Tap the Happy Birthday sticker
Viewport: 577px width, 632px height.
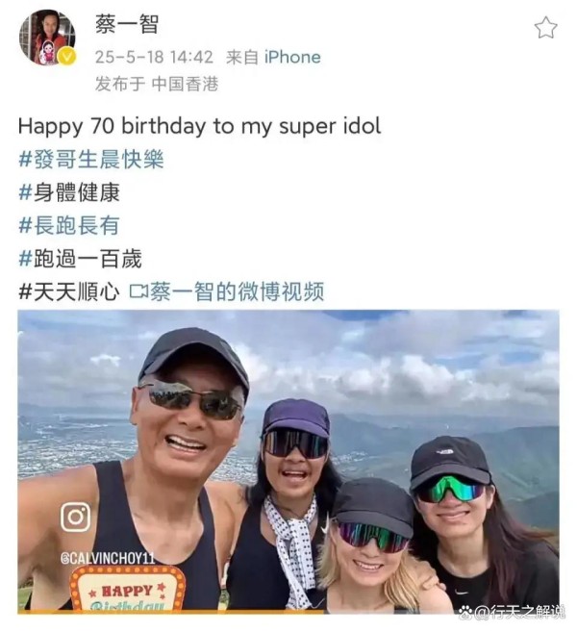click(128, 590)
